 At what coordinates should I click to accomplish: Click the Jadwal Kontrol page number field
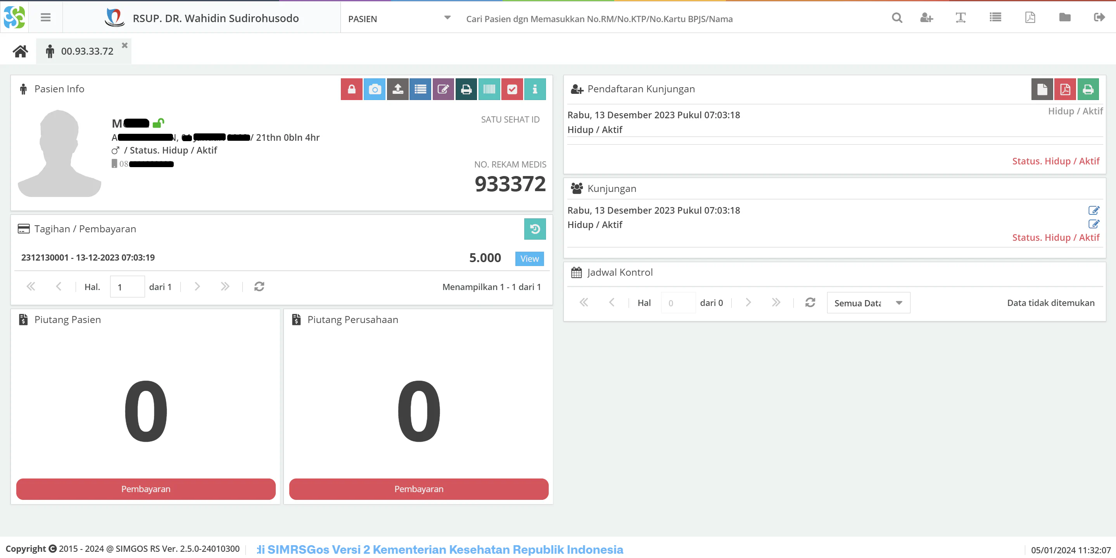click(678, 303)
